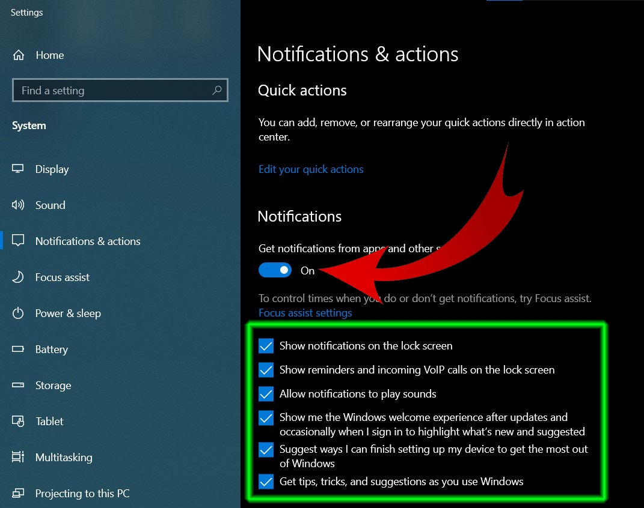
Task: Turn off Get notifications from apps toggle
Action: click(x=275, y=270)
